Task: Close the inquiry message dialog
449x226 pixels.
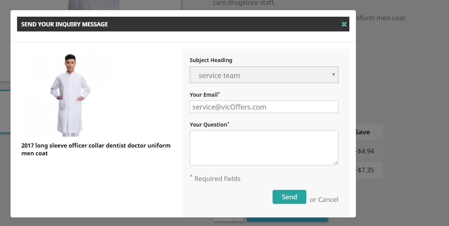Action: tap(344, 24)
